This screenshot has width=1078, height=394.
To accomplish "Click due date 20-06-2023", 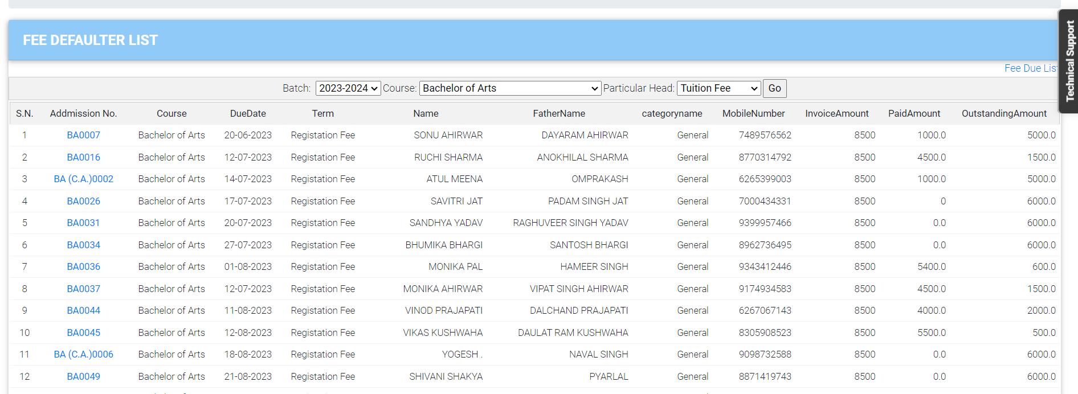I will tap(248, 135).
